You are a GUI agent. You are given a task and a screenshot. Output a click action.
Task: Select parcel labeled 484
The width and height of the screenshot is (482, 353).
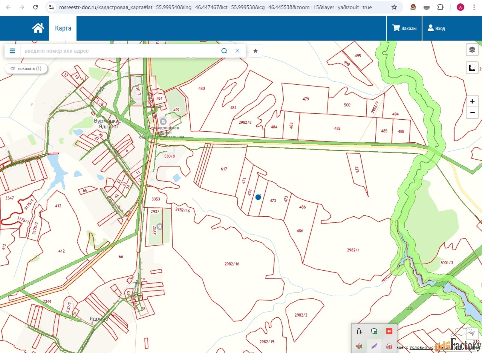click(274, 127)
